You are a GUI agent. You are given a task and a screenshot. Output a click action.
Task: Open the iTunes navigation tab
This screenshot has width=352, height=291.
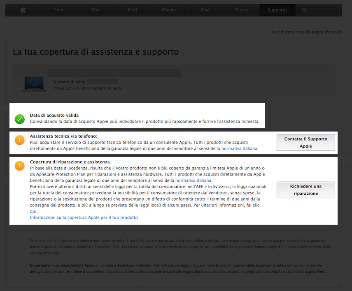pos(241,10)
